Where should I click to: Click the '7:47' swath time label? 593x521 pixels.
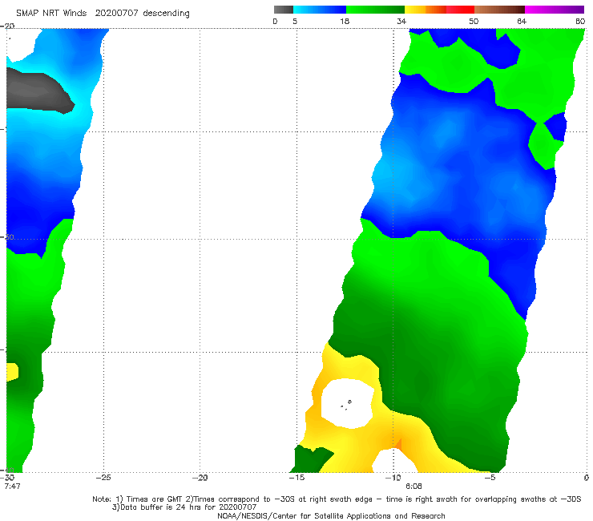tap(12, 486)
